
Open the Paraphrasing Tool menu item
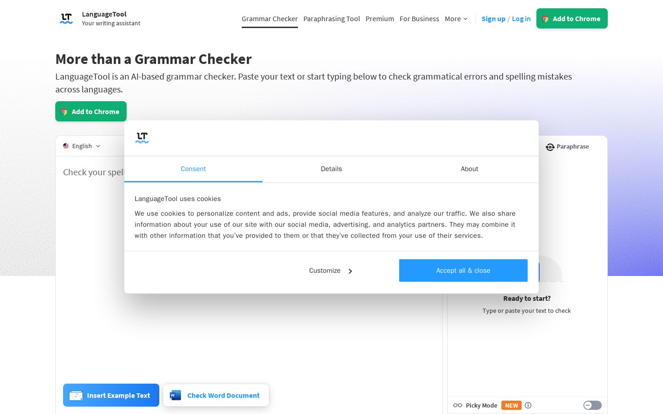pyautogui.click(x=331, y=19)
